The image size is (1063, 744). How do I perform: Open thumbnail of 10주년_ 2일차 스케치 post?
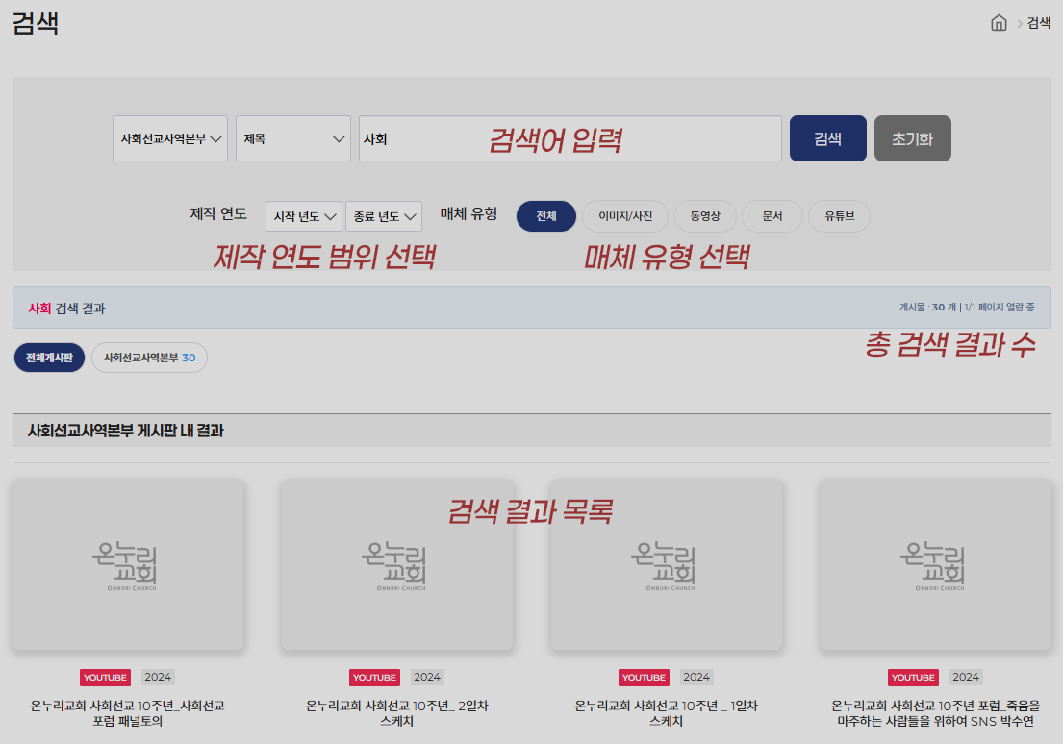tap(396, 565)
